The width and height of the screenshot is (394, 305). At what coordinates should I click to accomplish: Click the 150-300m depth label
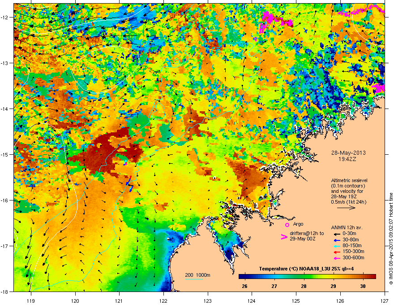(353, 251)
